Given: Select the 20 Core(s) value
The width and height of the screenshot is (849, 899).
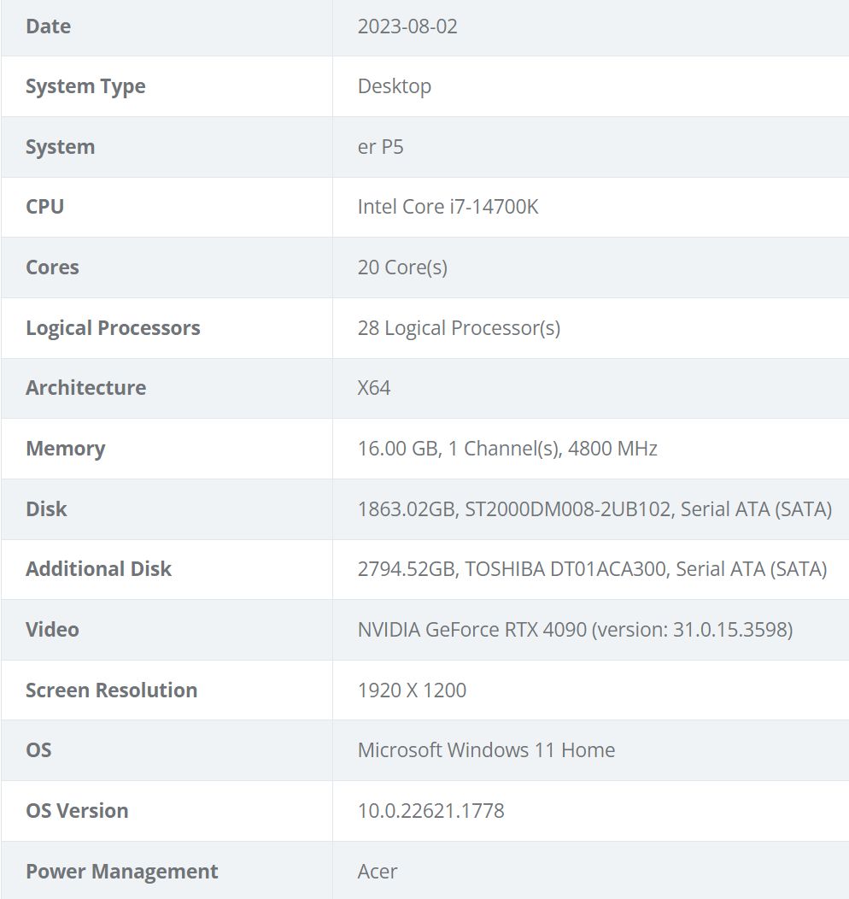Looking at the screenshot, I should (402, 267).
